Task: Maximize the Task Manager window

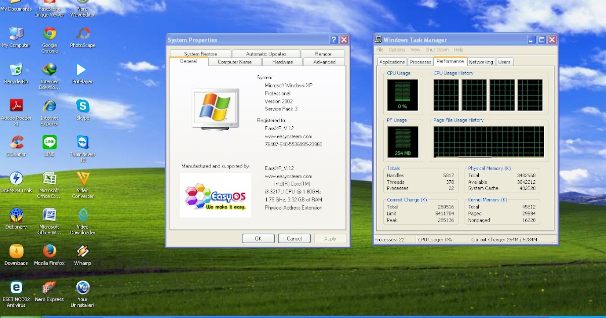Action: point(542,40)
